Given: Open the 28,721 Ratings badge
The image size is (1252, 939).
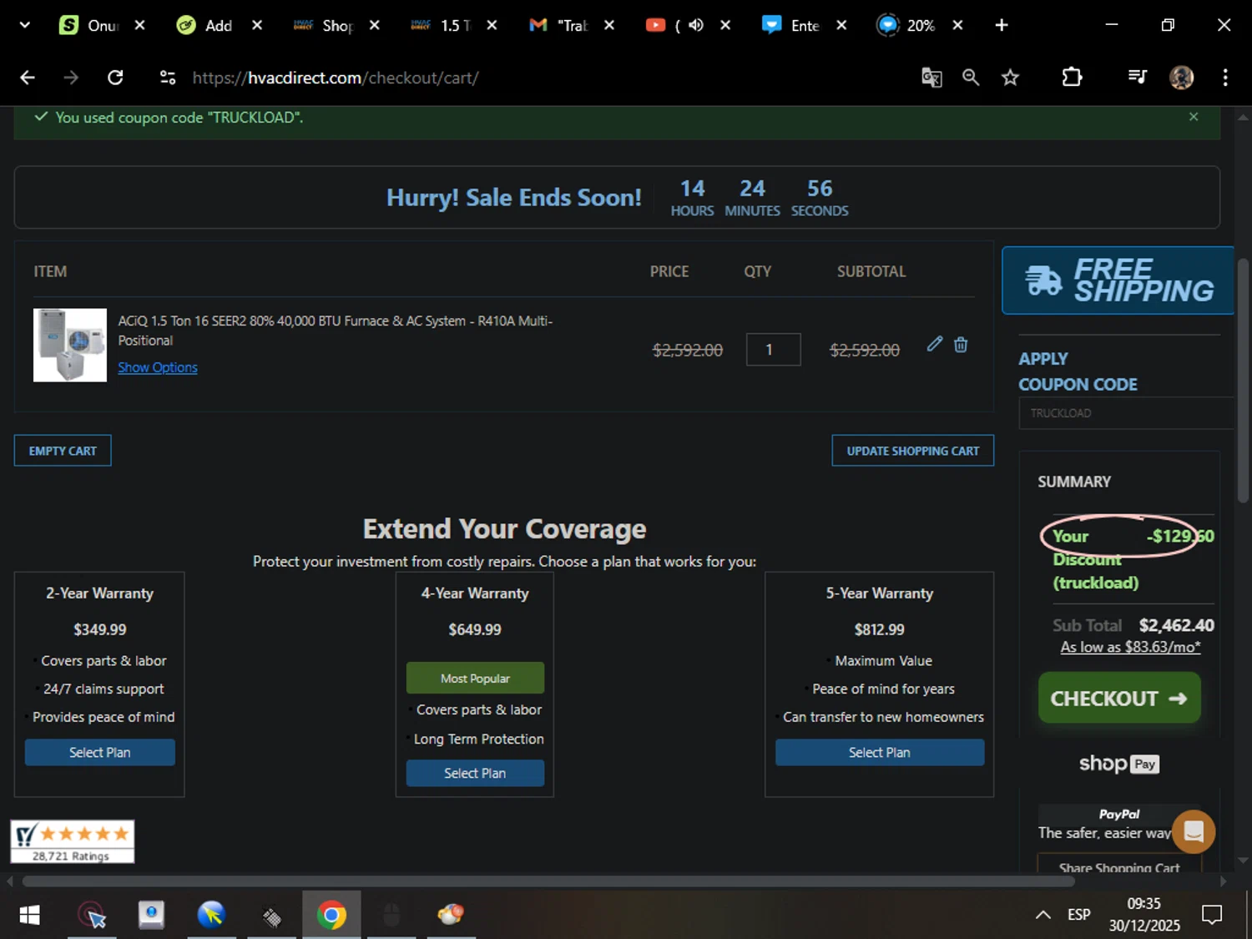Looking at the screenshot, I should (72, 841).
